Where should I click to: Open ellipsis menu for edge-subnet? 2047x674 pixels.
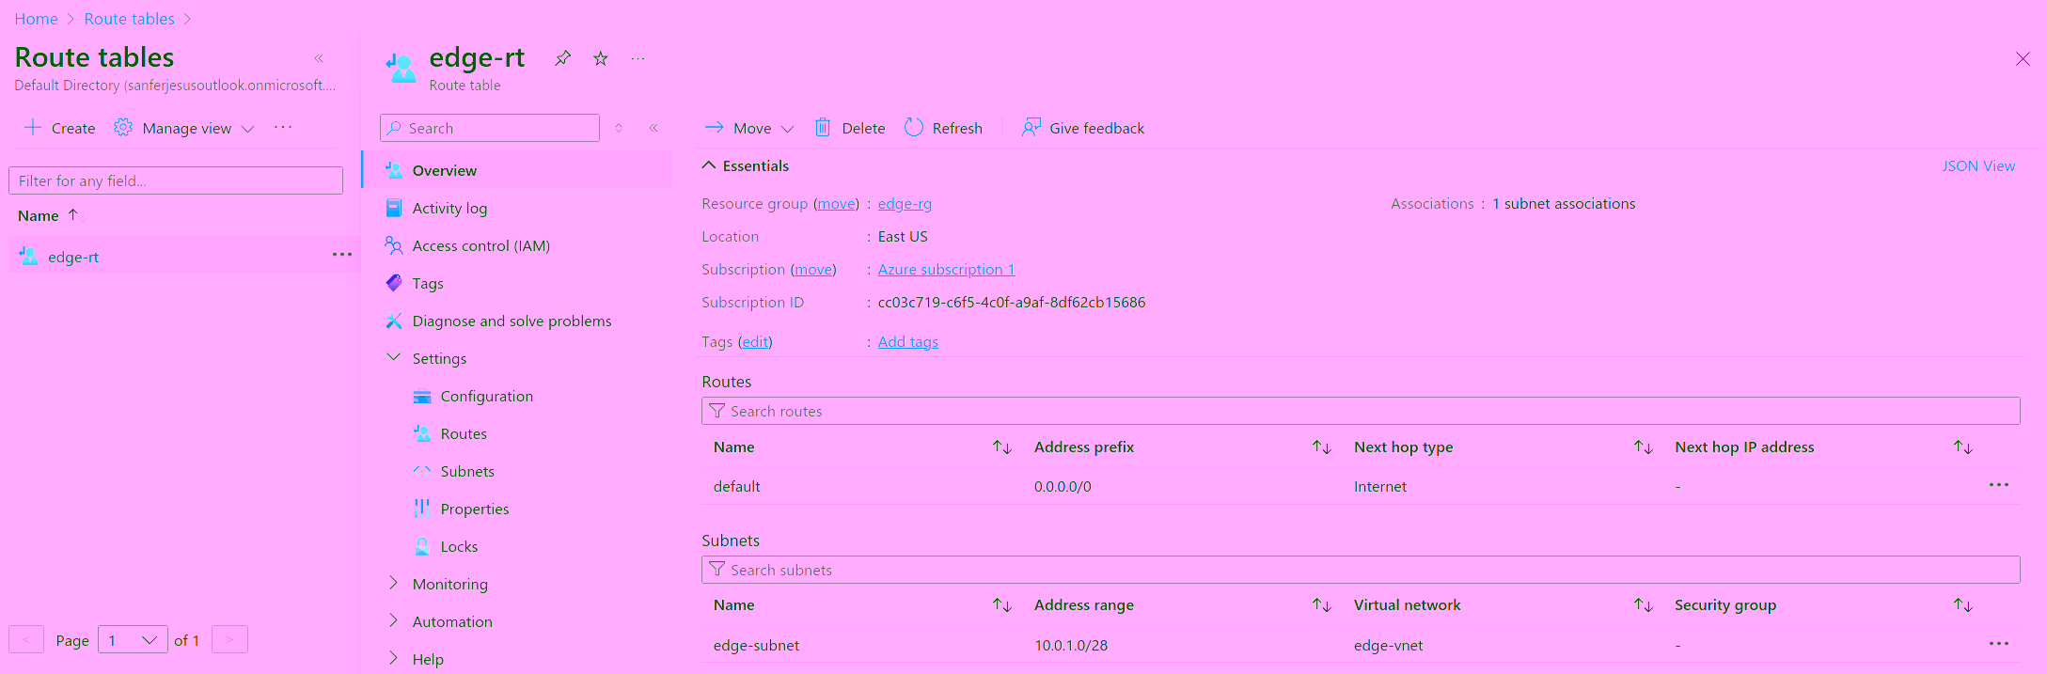click(1999, 644)
